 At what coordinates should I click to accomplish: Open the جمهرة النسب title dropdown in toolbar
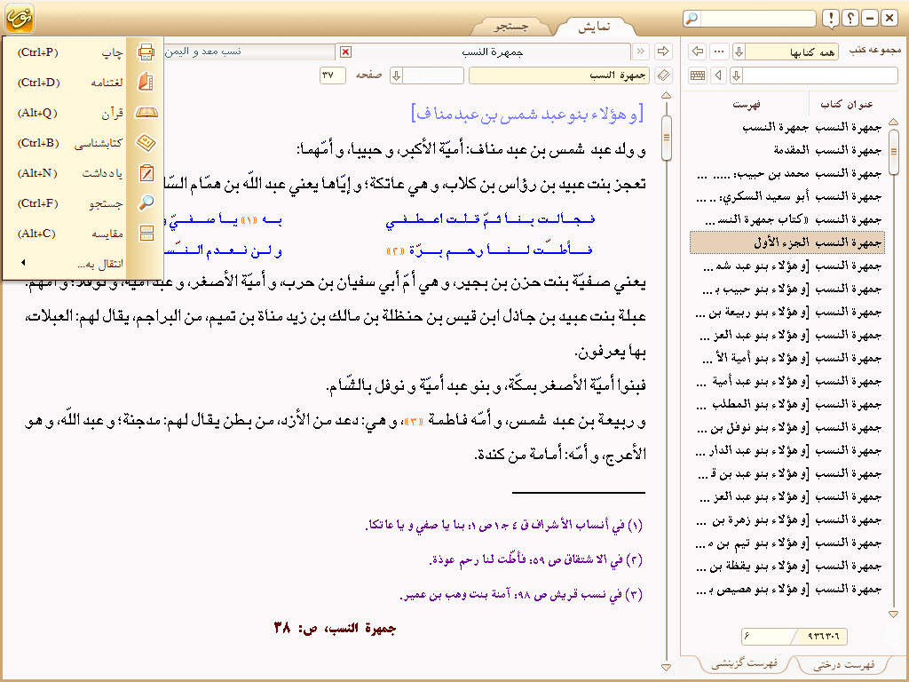(559, 75)
